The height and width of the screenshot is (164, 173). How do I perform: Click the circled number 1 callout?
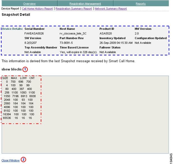point(25,69)
